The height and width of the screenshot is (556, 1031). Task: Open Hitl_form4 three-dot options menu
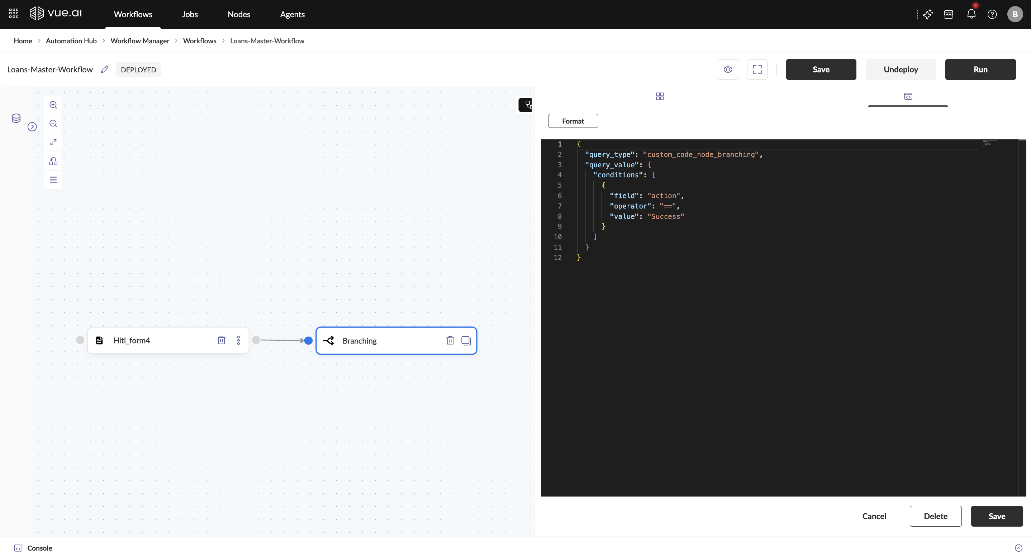click(x=238, y=340)
